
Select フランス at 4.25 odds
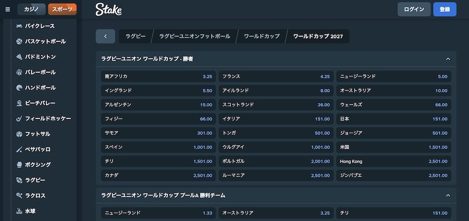click(276, 77)
